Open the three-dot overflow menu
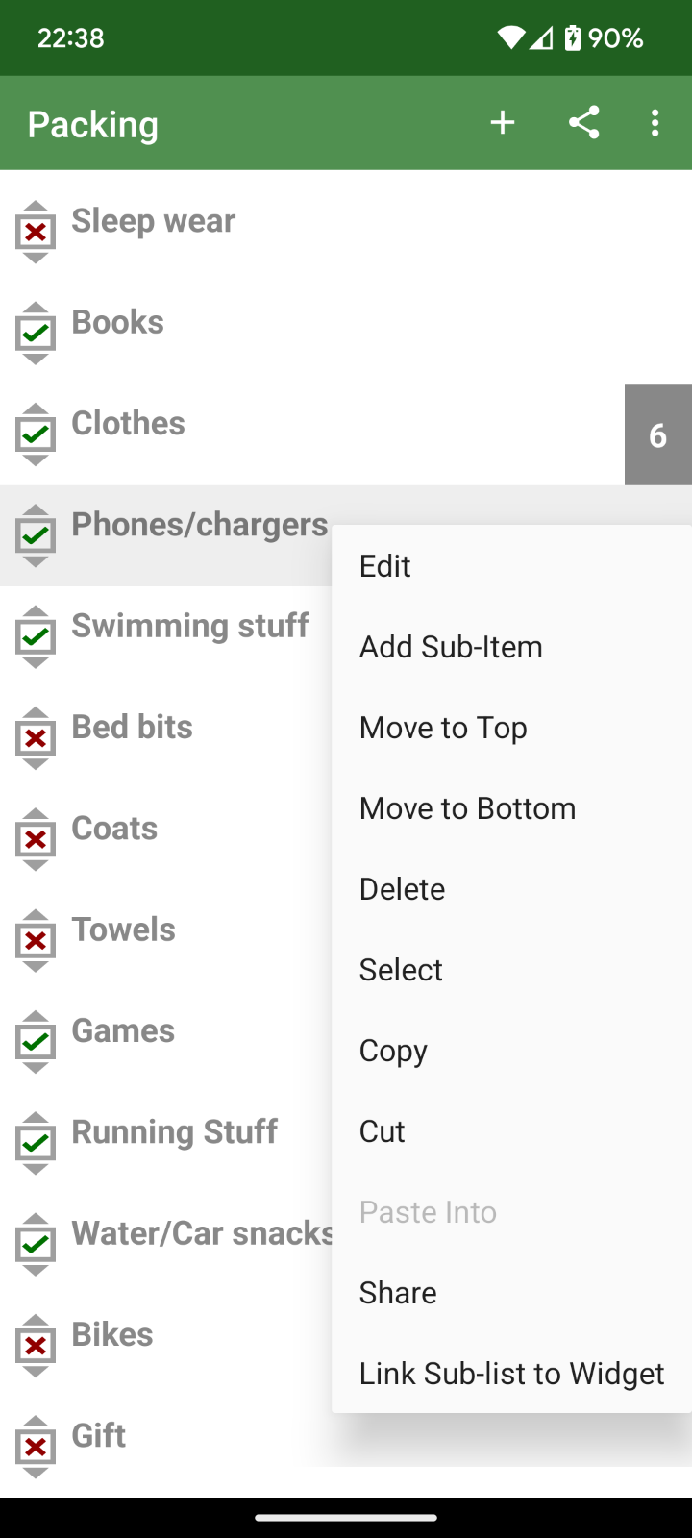 (x=655, y=123)
